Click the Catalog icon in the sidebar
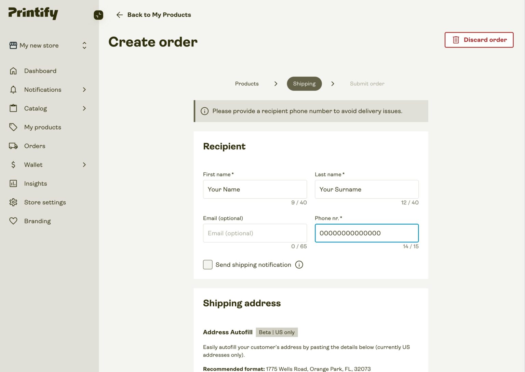Screen dimensions: 525x372 click(x=13, y=108)
